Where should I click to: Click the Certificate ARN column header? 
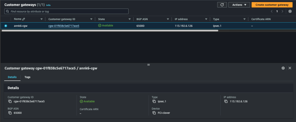[x=261, y=19]
